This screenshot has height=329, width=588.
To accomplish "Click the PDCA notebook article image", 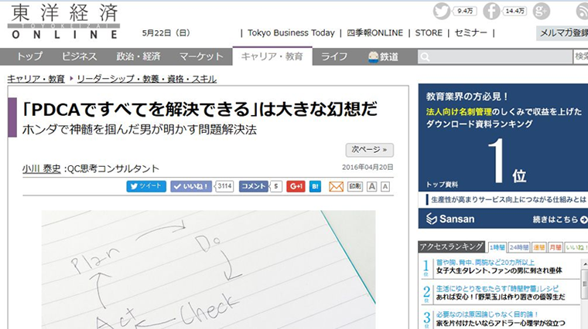I will [208, 270].
